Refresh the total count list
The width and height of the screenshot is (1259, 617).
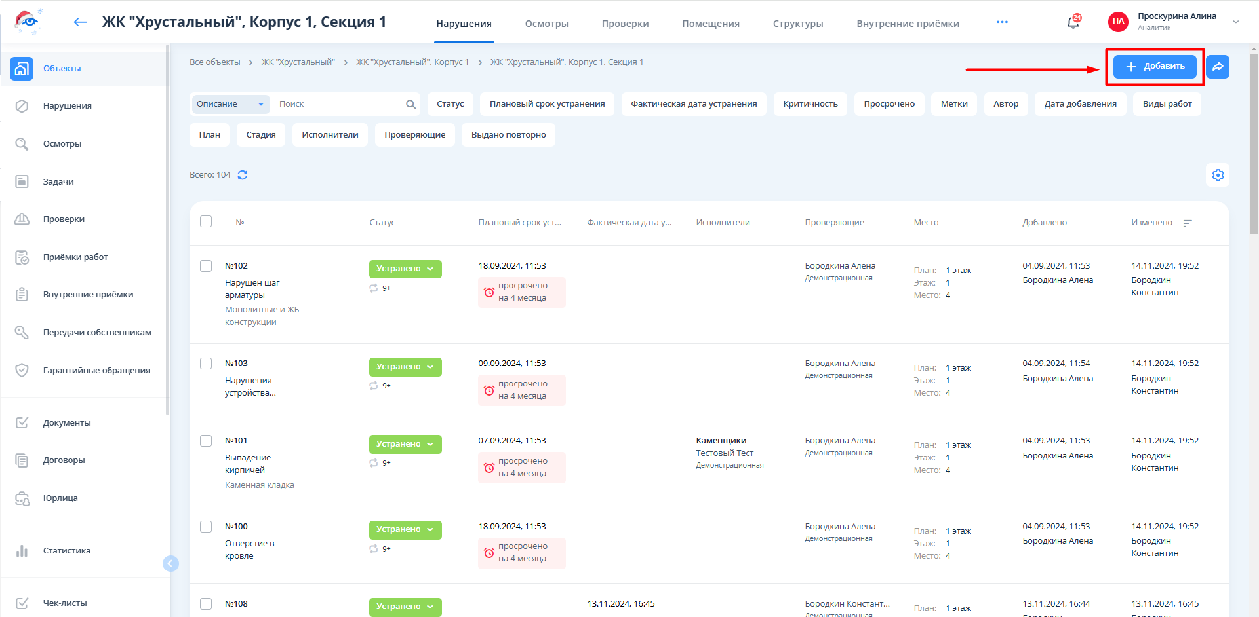pos(243,175)
